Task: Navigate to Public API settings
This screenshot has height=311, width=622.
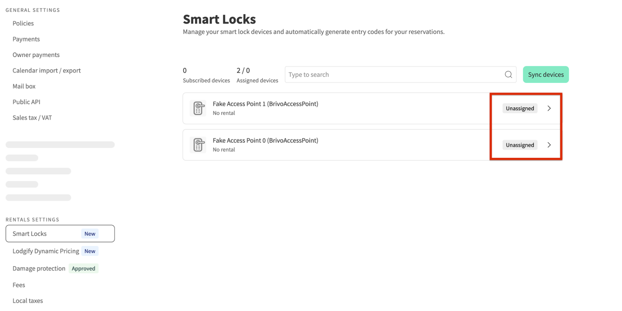Action: [x=26, y=102]
